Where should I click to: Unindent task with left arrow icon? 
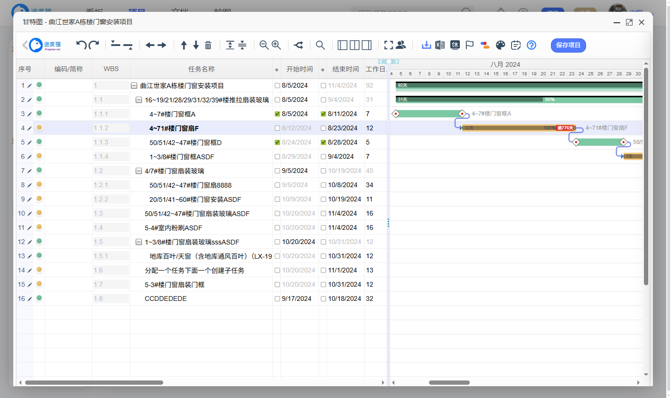pos(150,45)
